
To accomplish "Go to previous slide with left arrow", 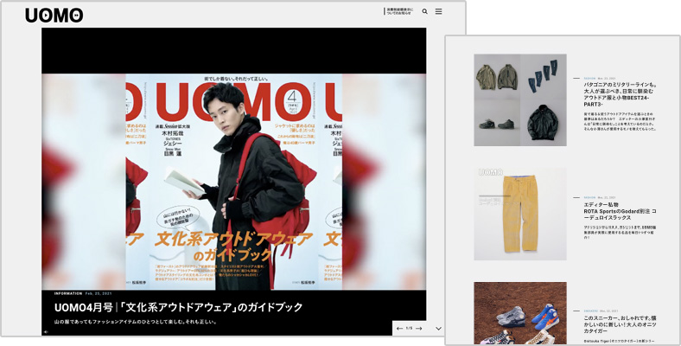I will pos(398,329).
